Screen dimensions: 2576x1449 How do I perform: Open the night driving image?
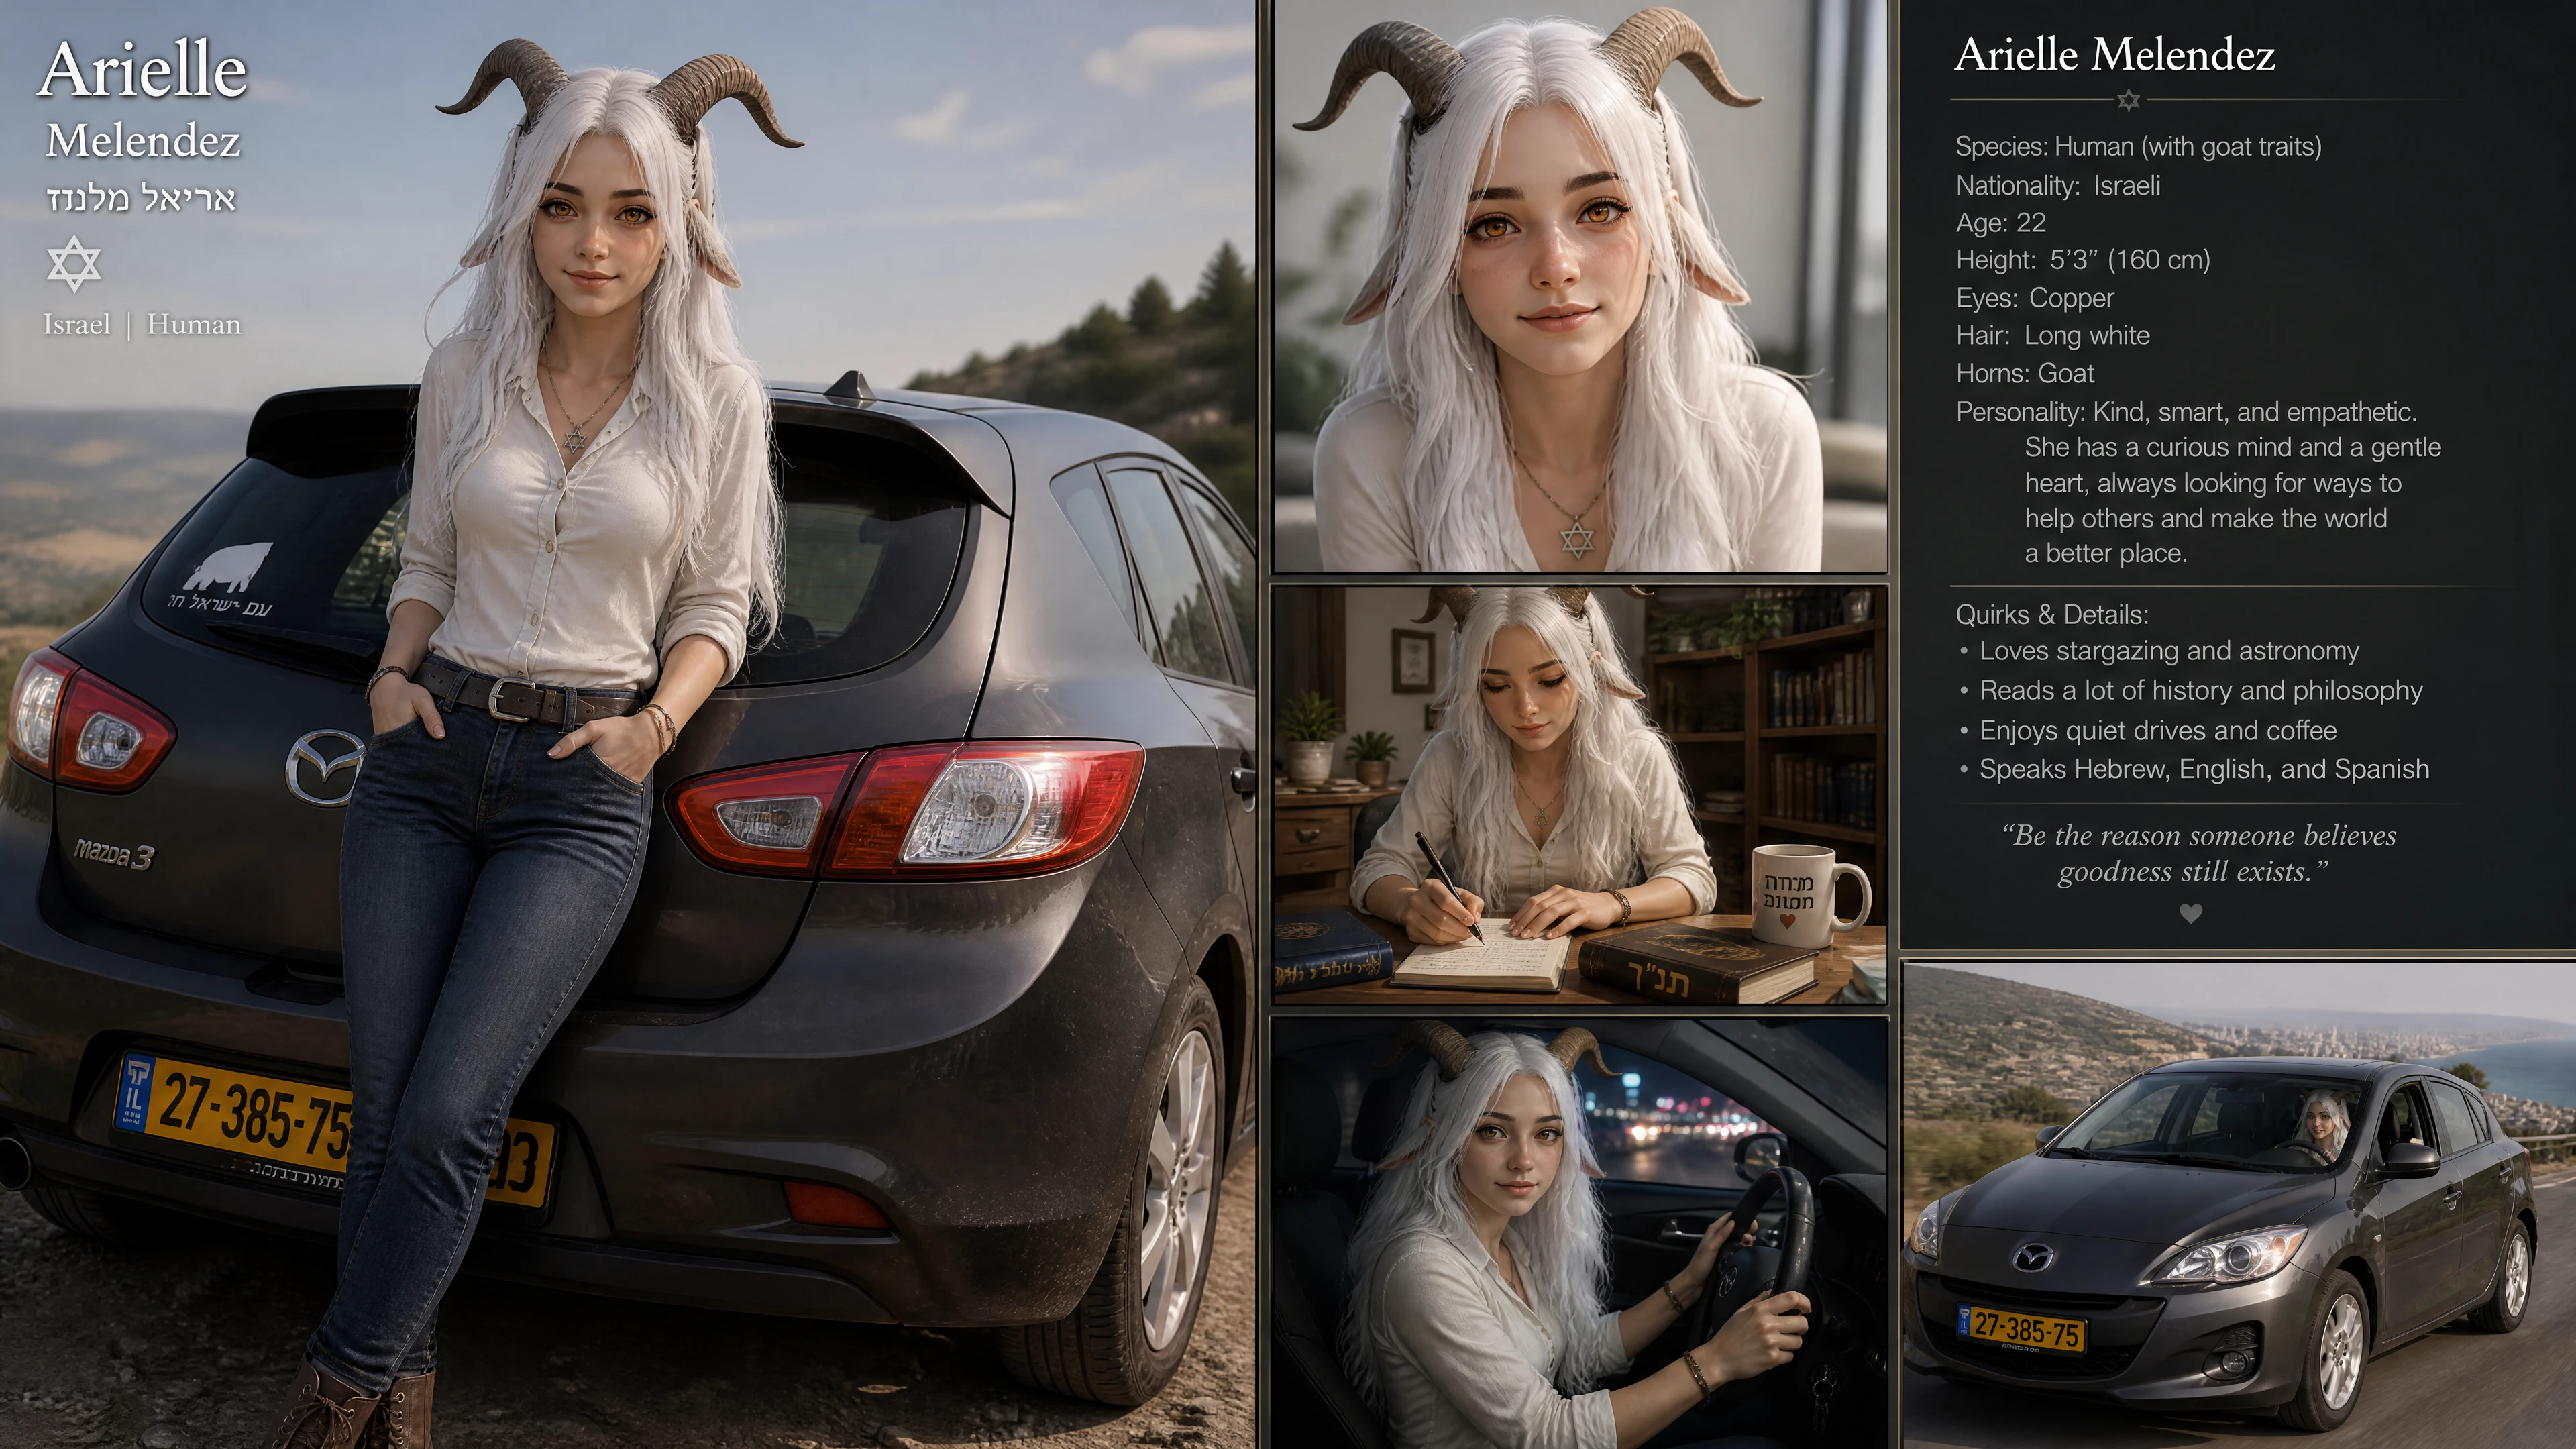[x=1579, y=1233]
